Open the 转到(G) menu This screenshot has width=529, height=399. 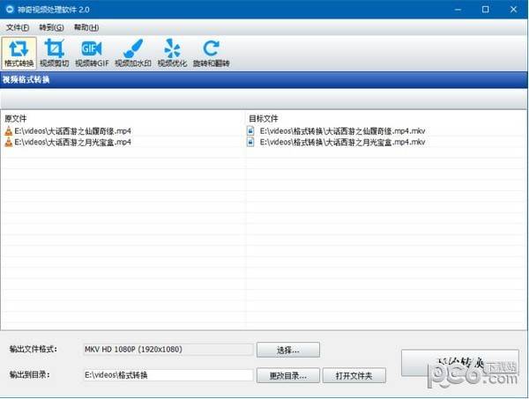[x=51, y=27]
